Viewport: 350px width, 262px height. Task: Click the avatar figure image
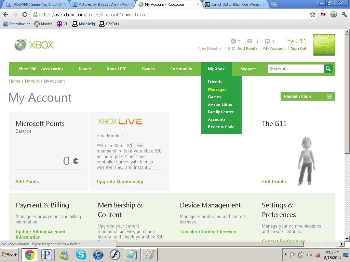307,161
